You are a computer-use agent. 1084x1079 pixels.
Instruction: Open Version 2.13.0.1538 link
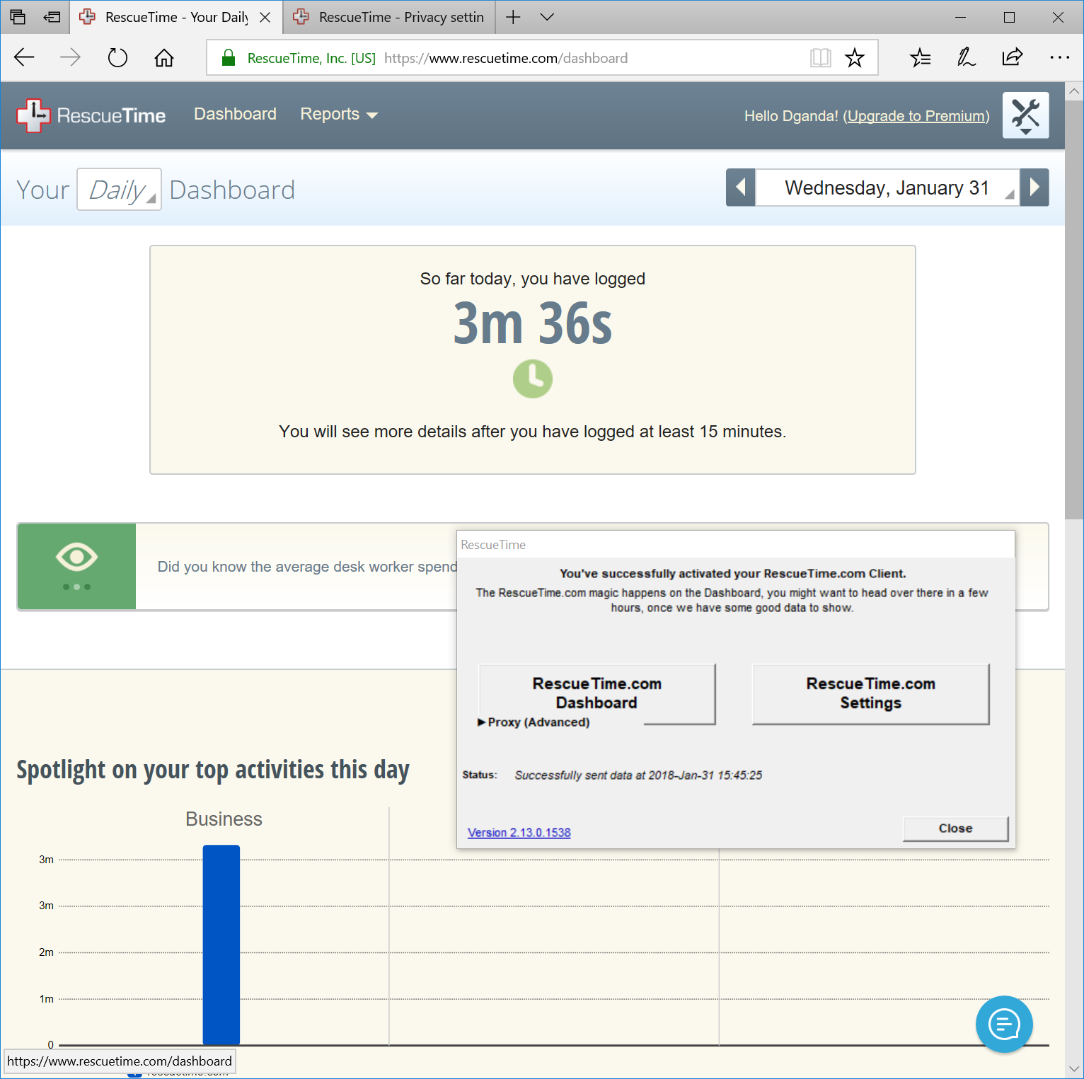(x=519, y=833)
